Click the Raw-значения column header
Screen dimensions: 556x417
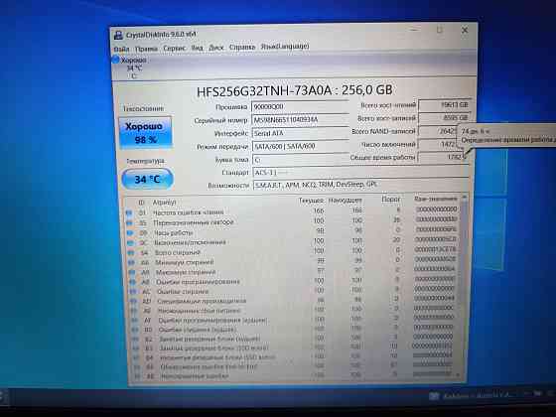(436, 199)
